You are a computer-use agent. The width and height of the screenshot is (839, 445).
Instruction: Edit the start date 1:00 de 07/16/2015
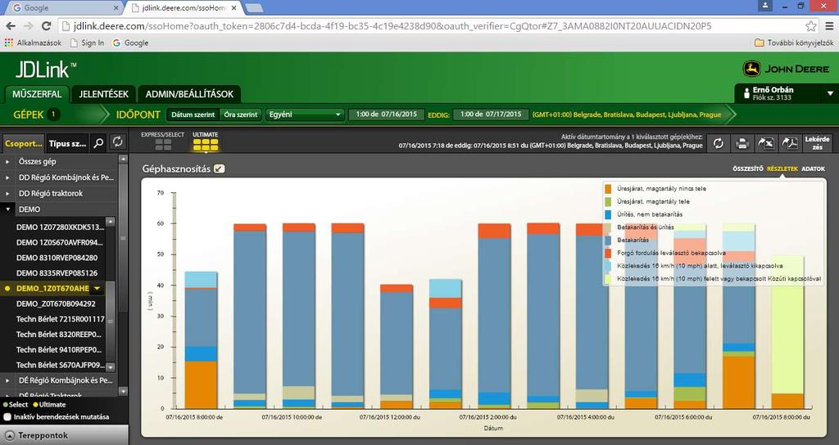387,115
